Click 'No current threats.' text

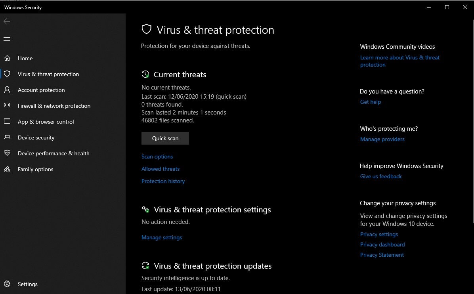click(166, 88)
